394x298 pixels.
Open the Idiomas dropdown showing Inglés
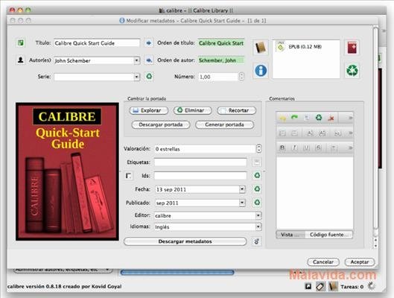[x=258, y=227]
